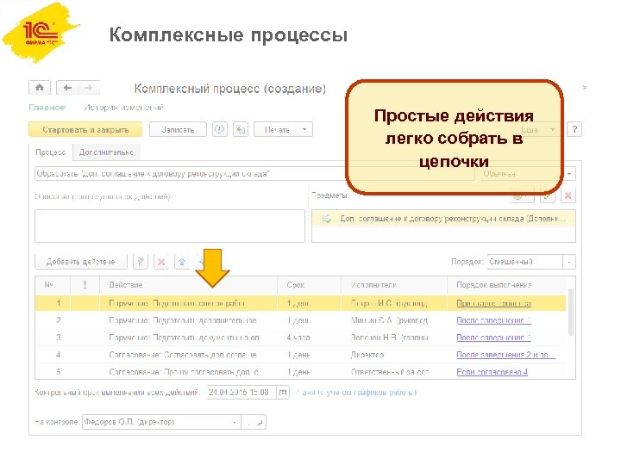The image size is (621, 465).
Task: Open link Если согласовано 4
Action: pyautogui.click(x=492, y=372)
